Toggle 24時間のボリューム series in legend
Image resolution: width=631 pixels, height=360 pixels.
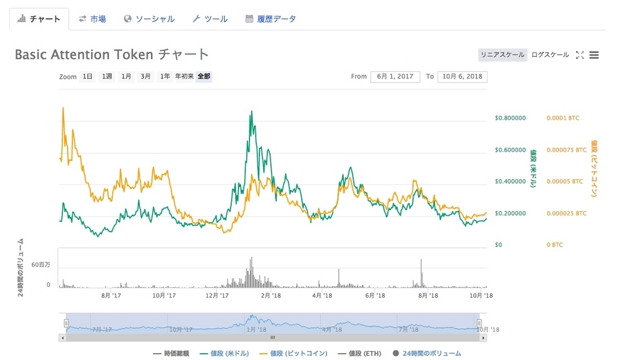pyautogui.click(x=427, y=353)
